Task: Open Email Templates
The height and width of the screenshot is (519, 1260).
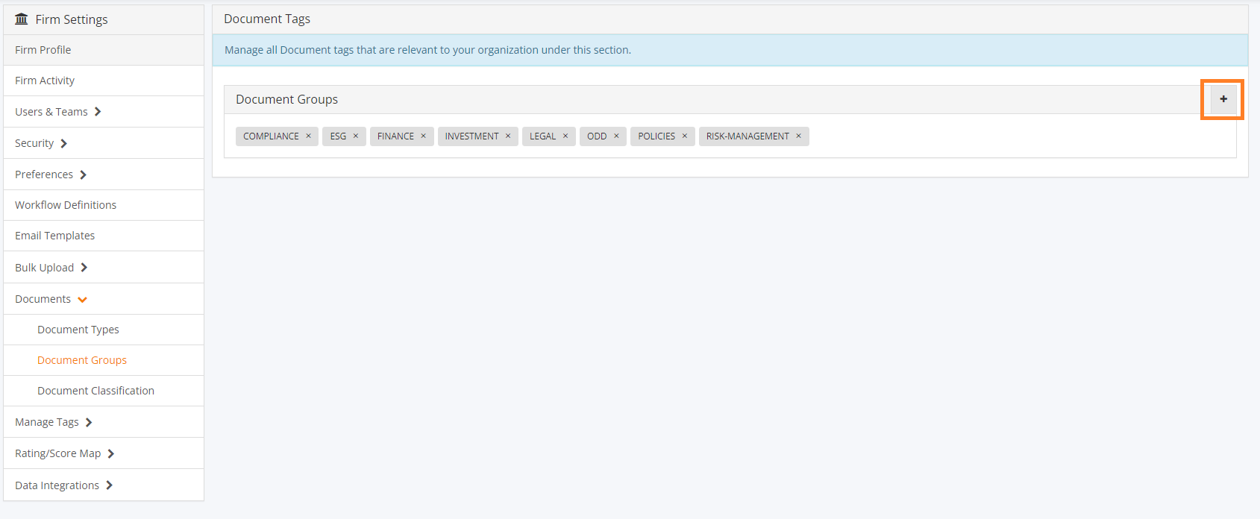Action: (x=104, y=236)
